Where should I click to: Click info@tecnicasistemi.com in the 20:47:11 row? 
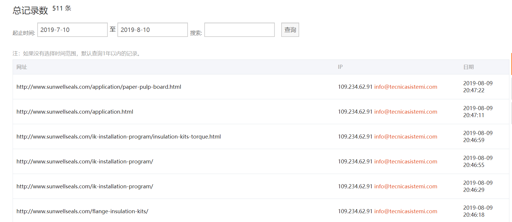click(406, 112)
